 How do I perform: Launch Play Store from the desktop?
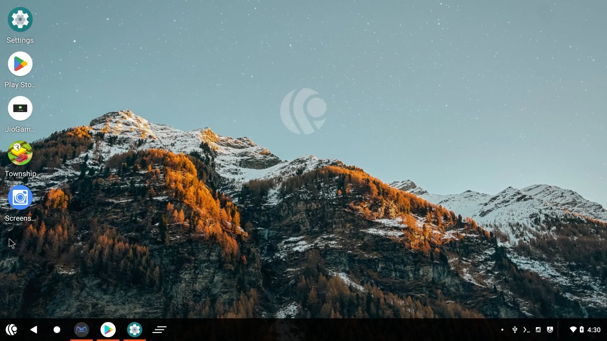pos(20,64)
